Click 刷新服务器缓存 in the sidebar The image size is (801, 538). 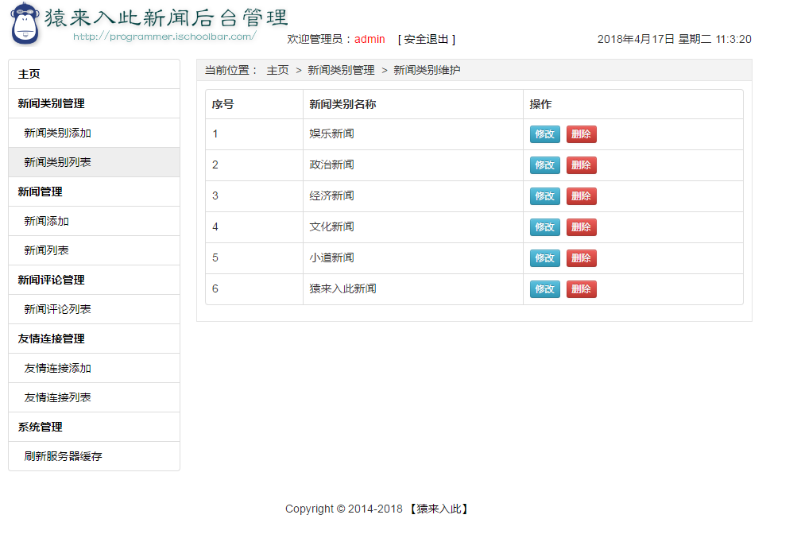pyautogui.click(x=94, y=456)
